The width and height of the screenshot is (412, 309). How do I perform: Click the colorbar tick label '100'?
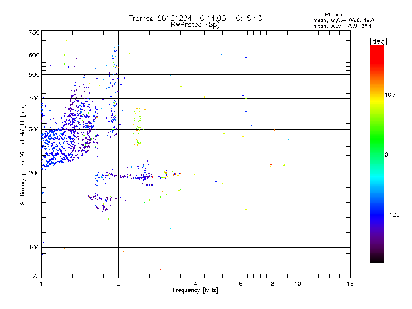click(390, 95)
